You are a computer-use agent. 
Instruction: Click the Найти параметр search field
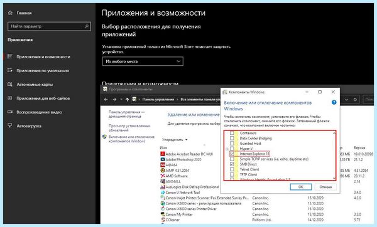(x=49, y=26)
